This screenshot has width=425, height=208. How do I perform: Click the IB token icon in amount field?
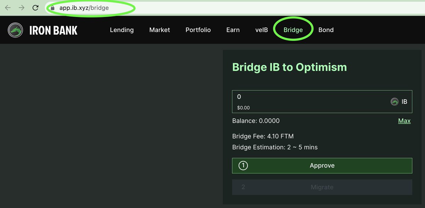(395, 102)
